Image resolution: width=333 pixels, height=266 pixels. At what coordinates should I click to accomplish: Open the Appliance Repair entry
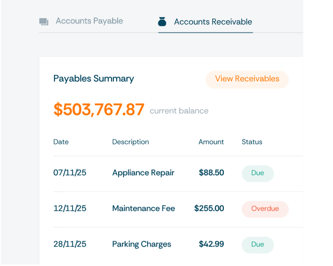point(143,173)
